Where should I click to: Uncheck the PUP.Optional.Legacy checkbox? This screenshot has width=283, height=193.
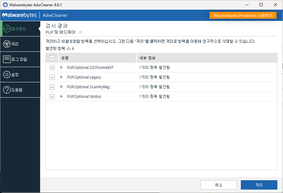(52, 77)
